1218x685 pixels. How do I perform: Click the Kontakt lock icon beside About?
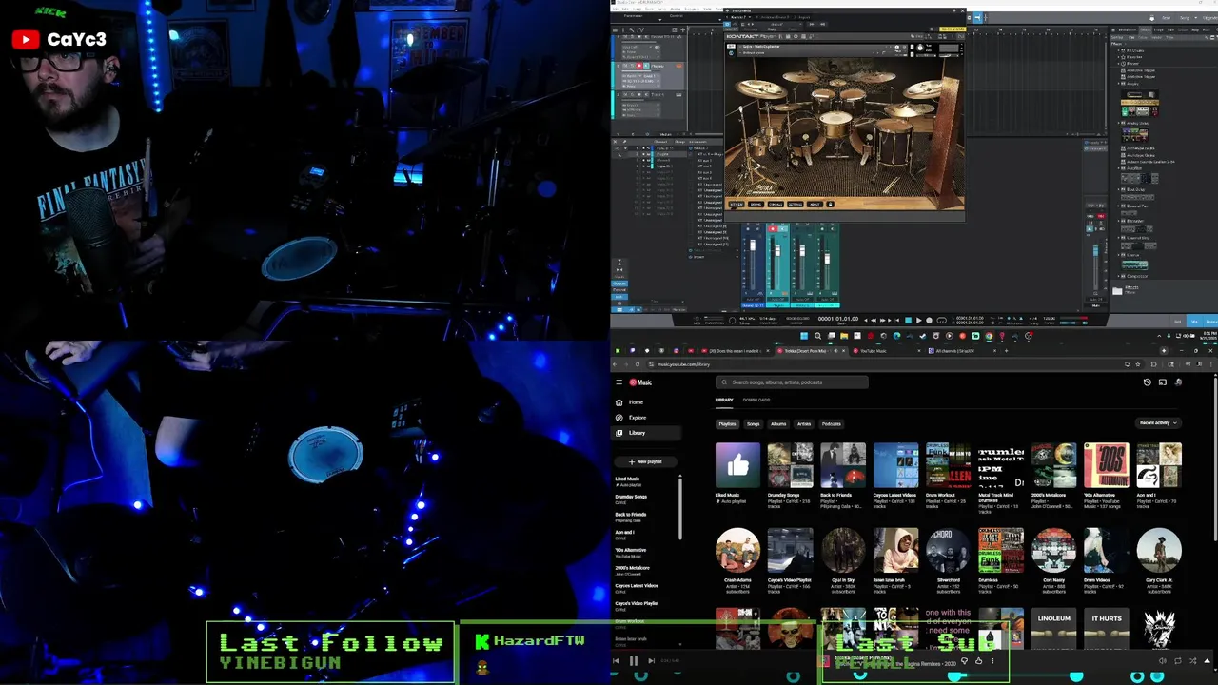tap(830, 204)
